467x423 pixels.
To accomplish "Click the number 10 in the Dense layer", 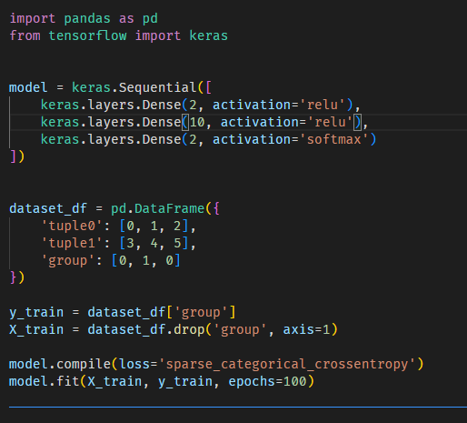I will tap(197, 122).
